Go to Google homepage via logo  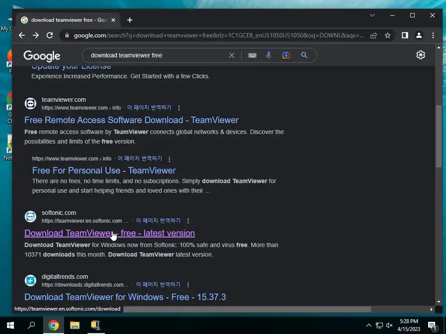42,56
